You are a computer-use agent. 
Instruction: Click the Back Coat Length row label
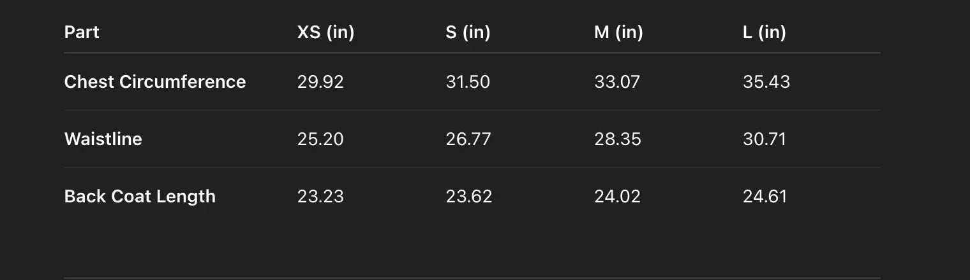(140, 197)
